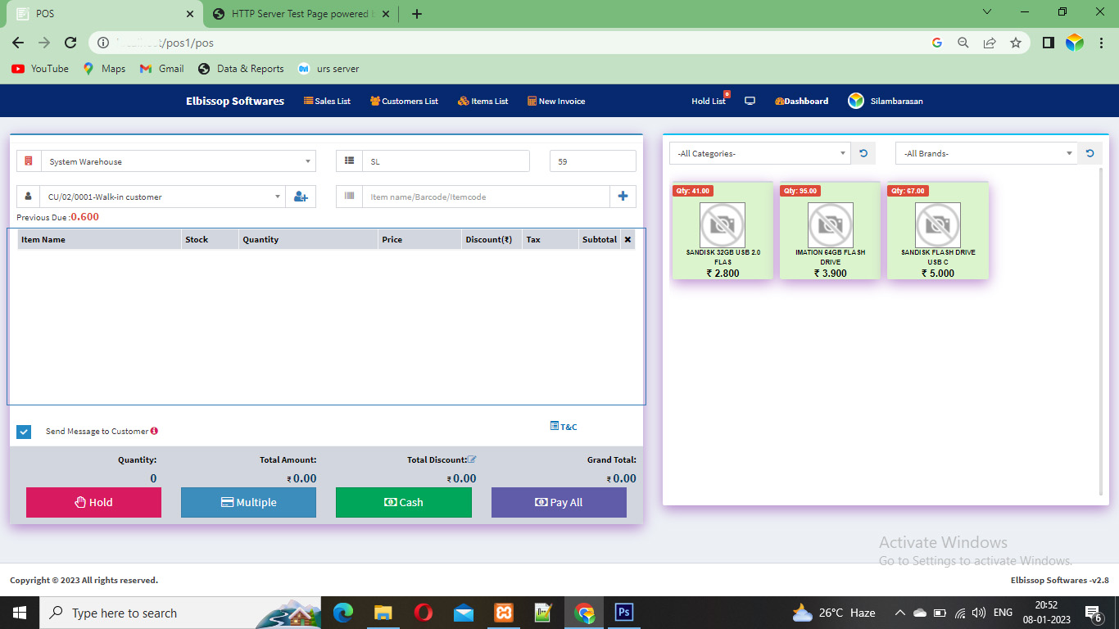Open Sales List menu
Screen dimensions: 1119x629
point(327,101)
